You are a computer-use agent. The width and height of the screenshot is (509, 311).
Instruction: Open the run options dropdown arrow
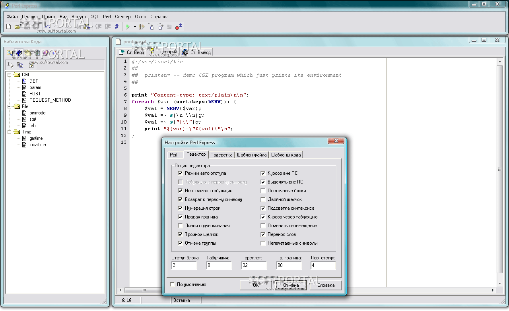point(135,27)
